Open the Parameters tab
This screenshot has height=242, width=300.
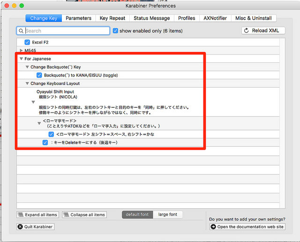click(x=79, y=18)
